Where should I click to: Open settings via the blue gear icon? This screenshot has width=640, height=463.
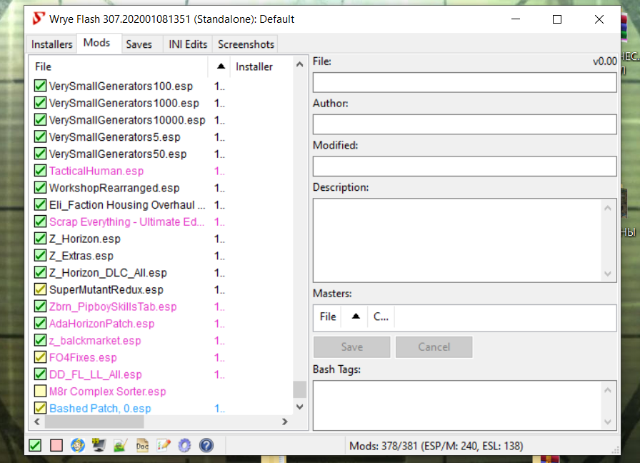(x=185, y=446)
